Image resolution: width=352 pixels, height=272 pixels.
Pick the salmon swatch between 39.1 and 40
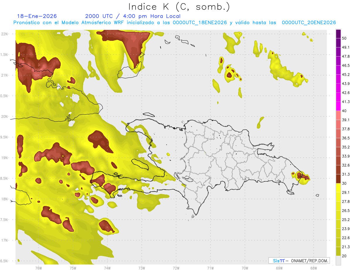coord(338,115)
